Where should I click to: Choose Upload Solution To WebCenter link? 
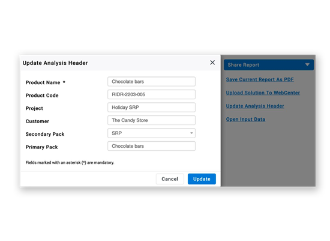(263, 93)
